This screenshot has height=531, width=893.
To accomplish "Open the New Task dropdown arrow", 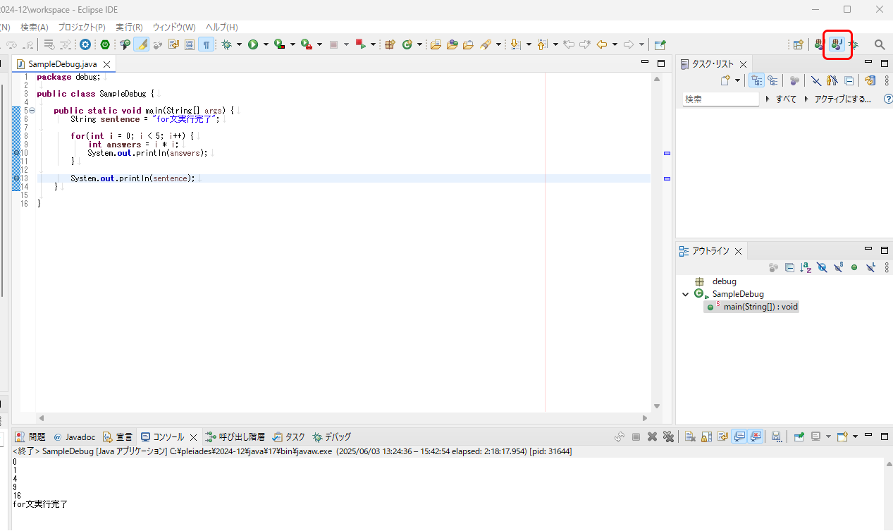I will pos(737,81).
